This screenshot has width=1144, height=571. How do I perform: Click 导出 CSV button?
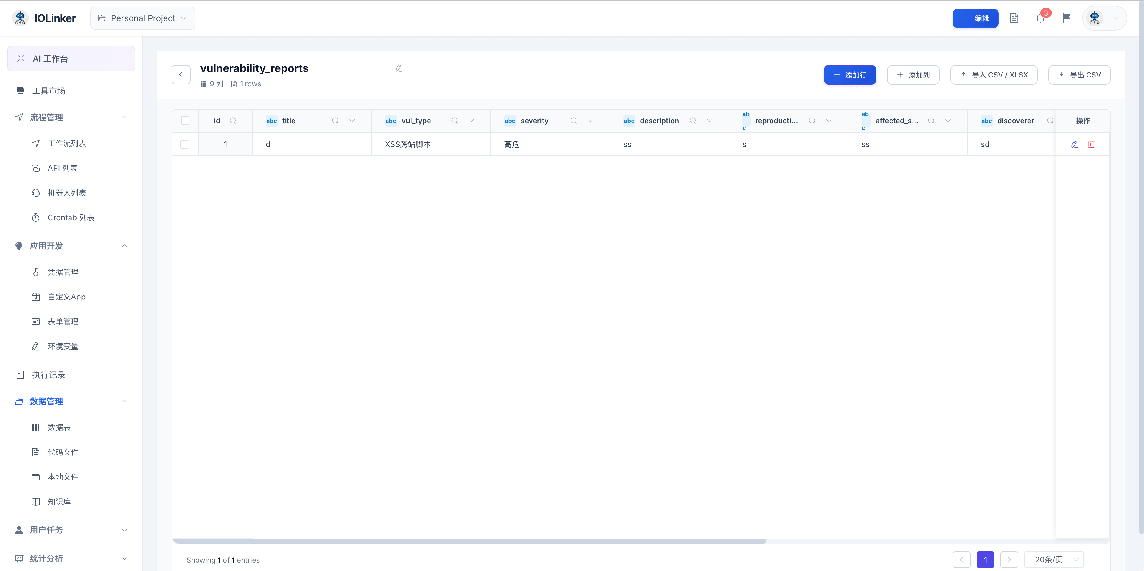pos(1079,74)
